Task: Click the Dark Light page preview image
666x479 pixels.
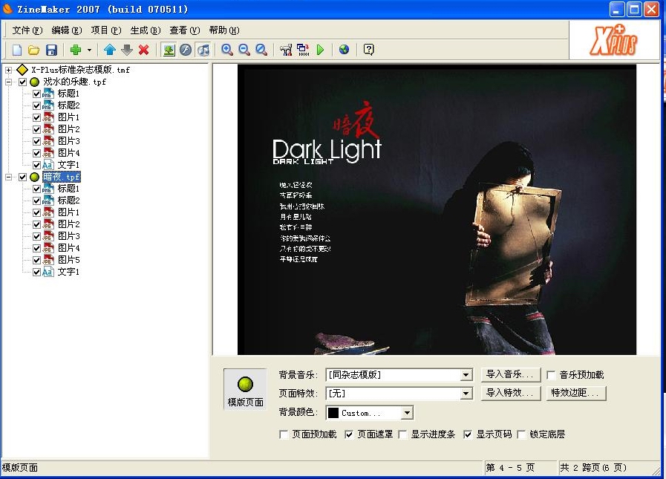Action: (x=437, y=209)
